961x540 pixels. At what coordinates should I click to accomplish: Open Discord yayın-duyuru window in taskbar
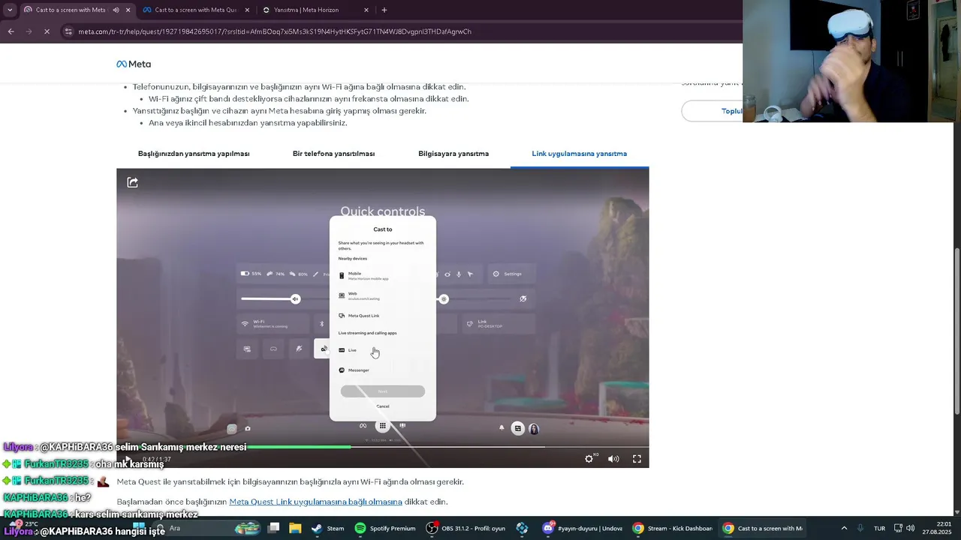[583, 528]
